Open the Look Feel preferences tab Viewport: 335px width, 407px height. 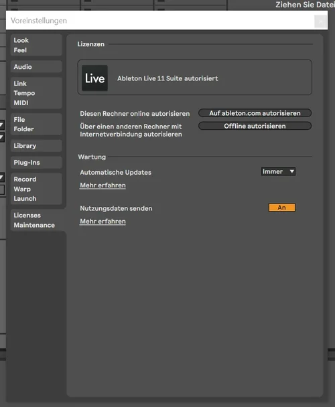pyautogui.click(x=36, y=45)
